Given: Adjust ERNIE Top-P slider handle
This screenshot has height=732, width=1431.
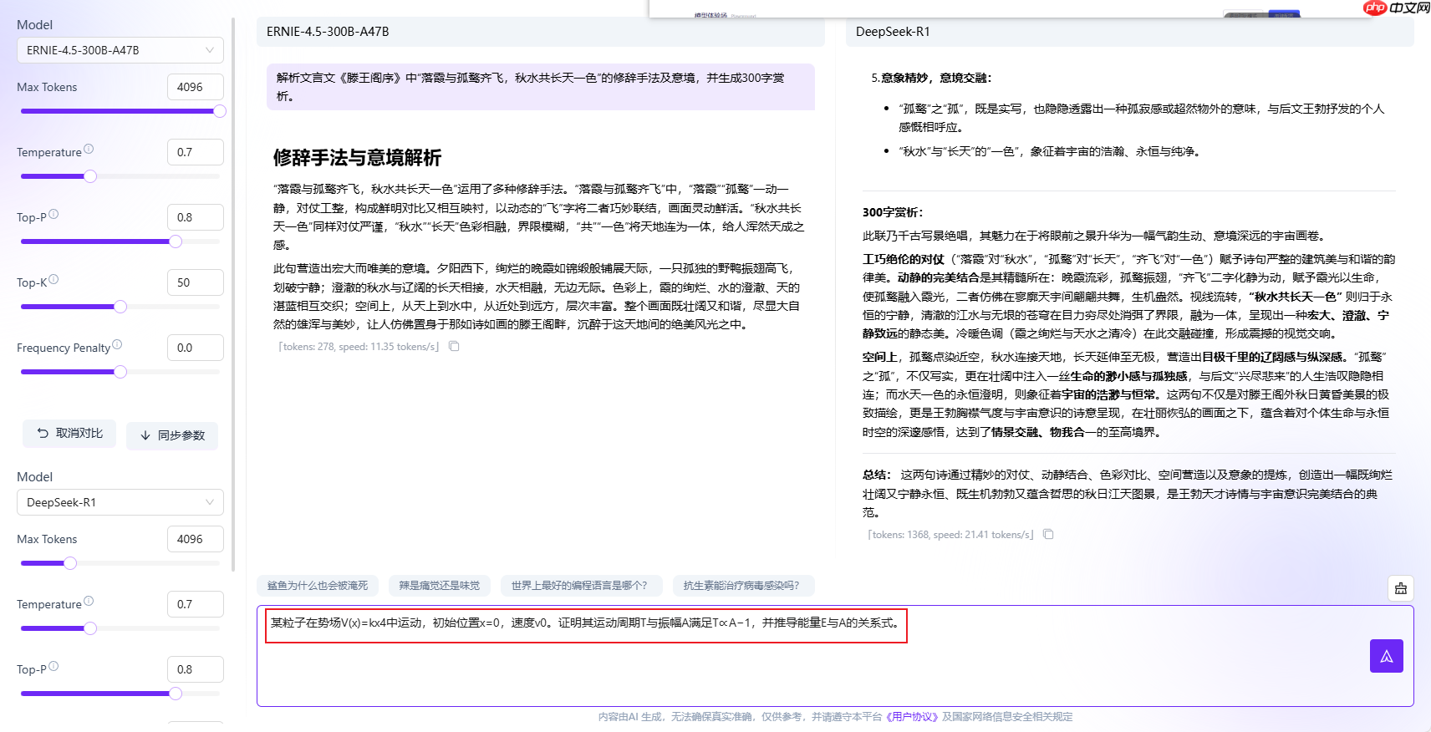Looking at the screenshot, I should point(176,241).
